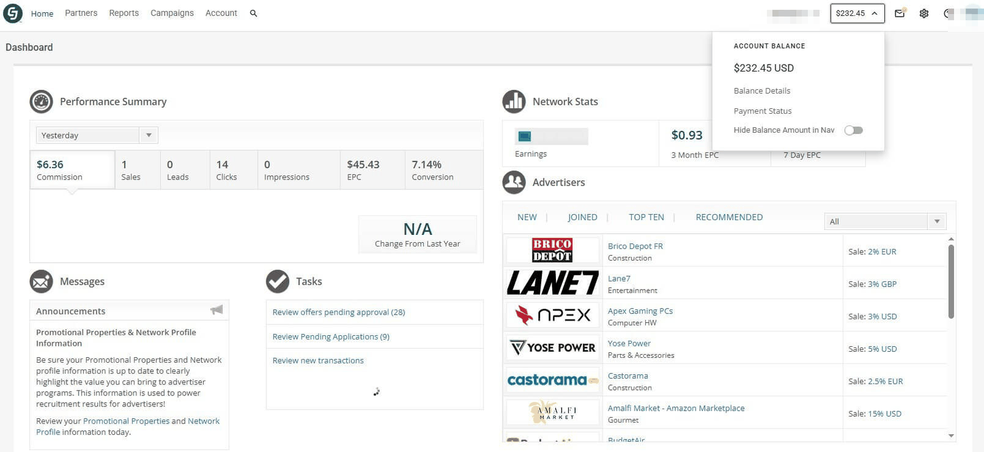Open Payment Status
This screenshot has height=452, width=984.
point(763,111)
